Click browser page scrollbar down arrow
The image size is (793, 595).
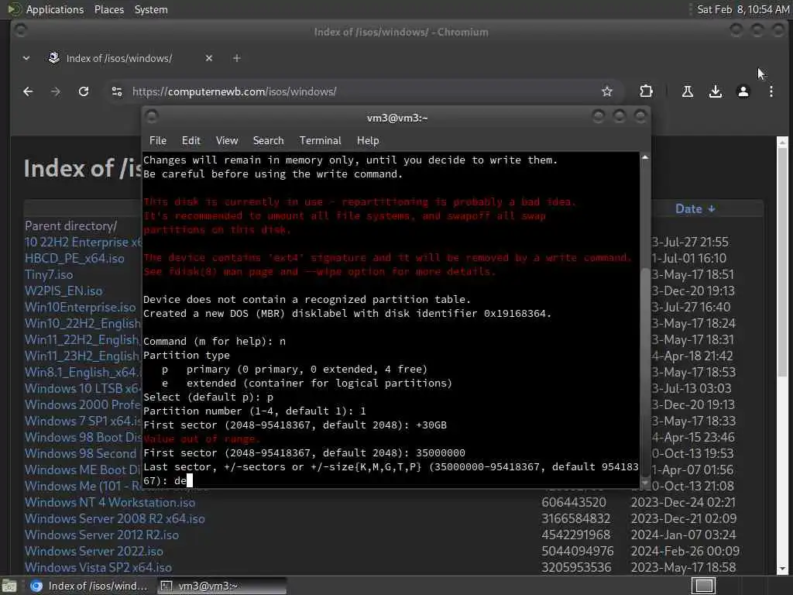click(782, 569)
